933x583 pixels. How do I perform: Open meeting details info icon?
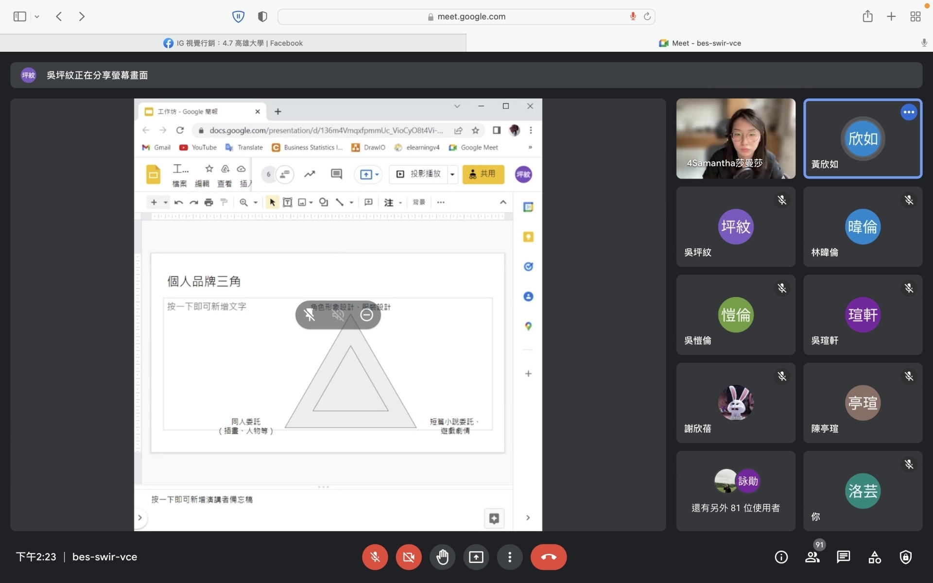point(781,557)
